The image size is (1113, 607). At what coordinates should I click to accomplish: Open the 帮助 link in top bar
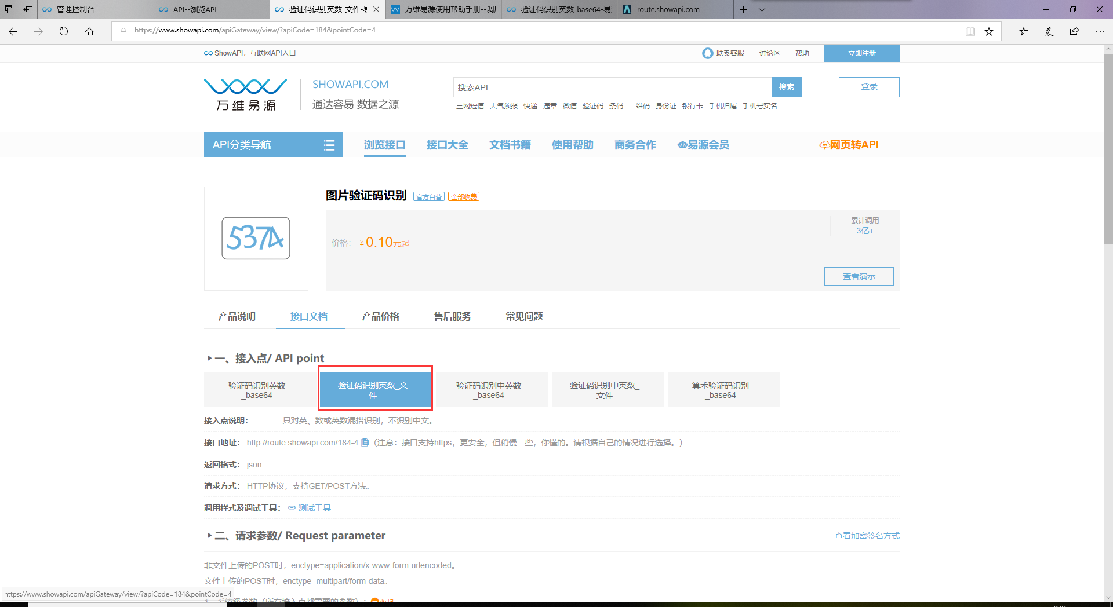pyautogui.click(x=802, y=53)
